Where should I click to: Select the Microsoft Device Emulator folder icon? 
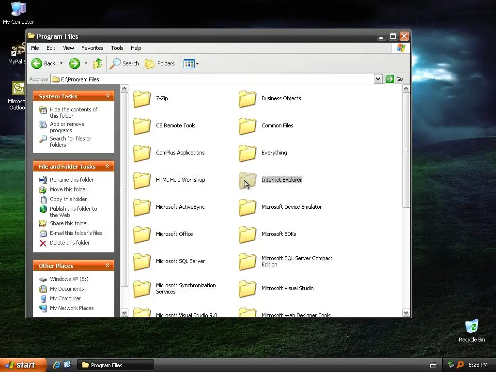(248, 207)
